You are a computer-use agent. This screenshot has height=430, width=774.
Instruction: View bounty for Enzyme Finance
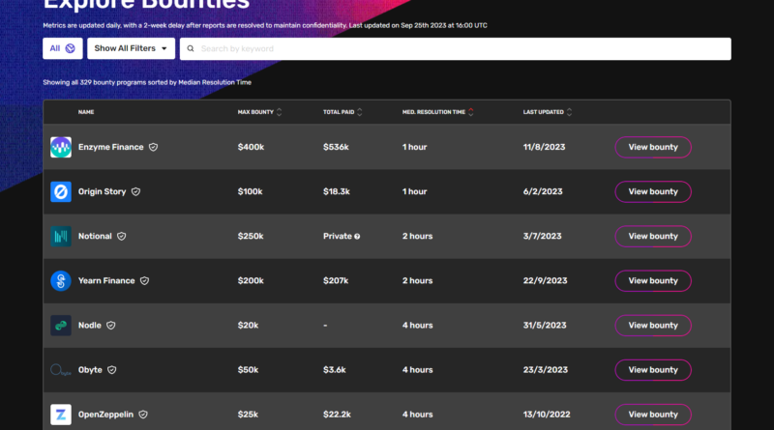pyautogui.click(x=653, y=147)
